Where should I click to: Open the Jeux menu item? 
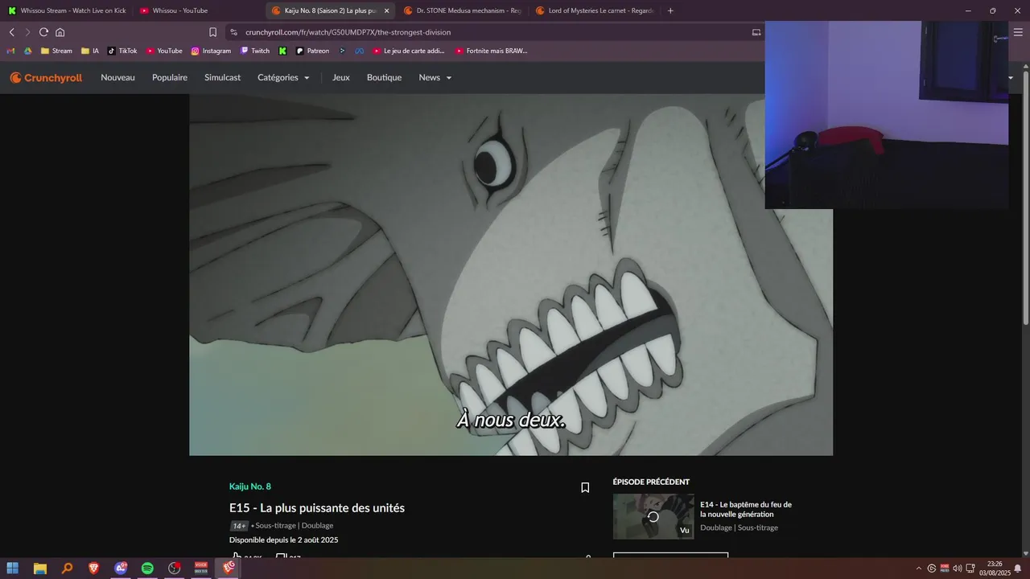pos(341,78)
